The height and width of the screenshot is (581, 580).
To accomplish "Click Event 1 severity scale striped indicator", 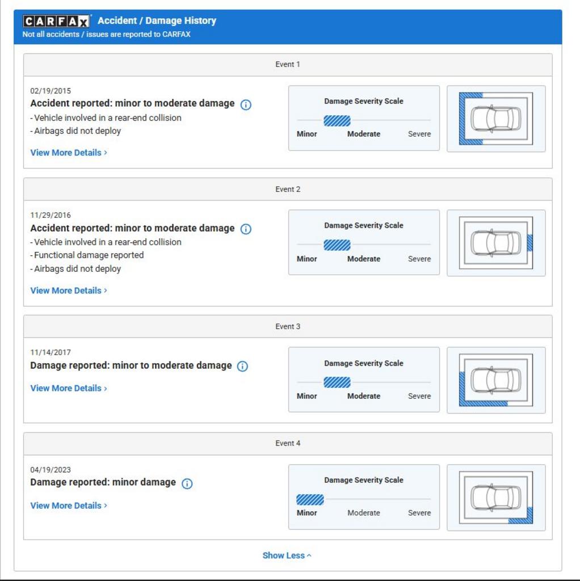I will [337, 121].
